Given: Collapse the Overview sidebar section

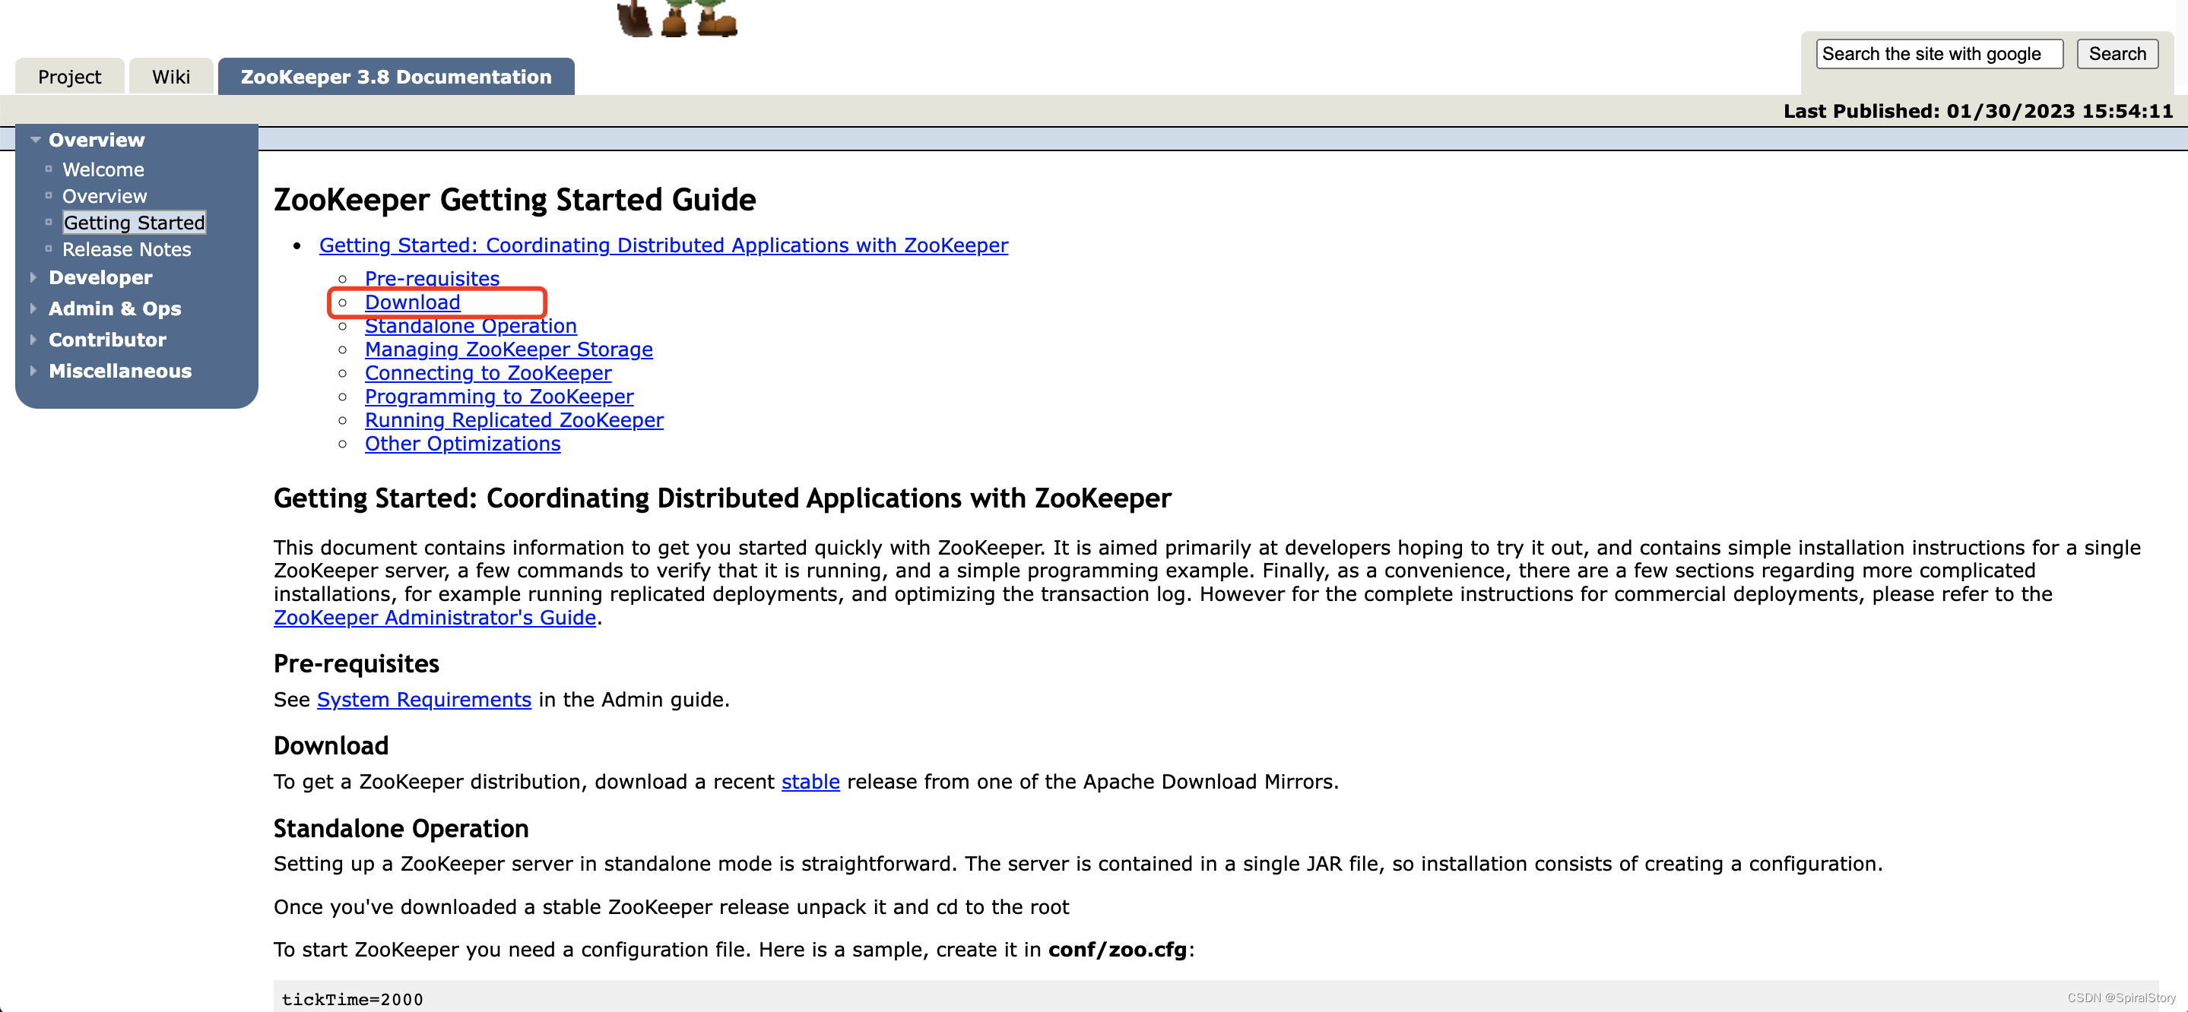Looking at the screenshot, I should (96, 140).
